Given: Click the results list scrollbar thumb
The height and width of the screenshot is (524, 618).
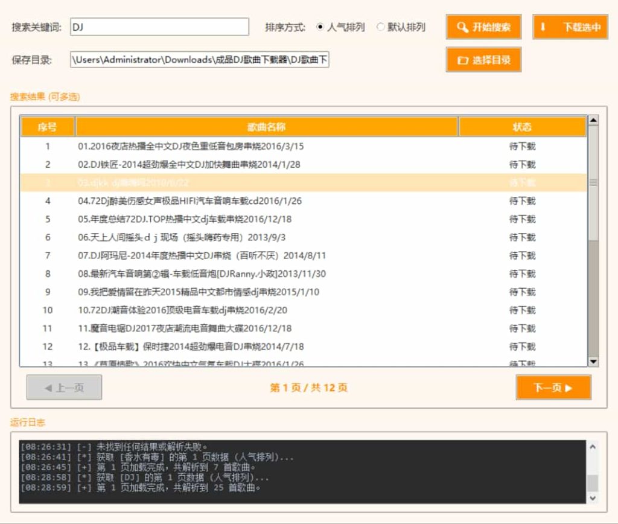Looking at the screenshot, I should (x=593, y=182).
